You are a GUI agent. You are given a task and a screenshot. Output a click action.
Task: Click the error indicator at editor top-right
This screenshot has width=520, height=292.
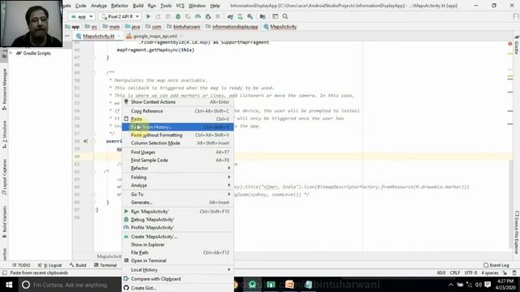[510, 44]
